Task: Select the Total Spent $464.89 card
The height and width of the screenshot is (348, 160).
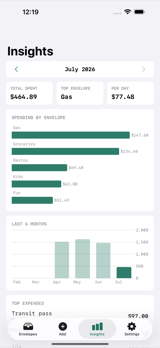Action: (x=29, y=93)
